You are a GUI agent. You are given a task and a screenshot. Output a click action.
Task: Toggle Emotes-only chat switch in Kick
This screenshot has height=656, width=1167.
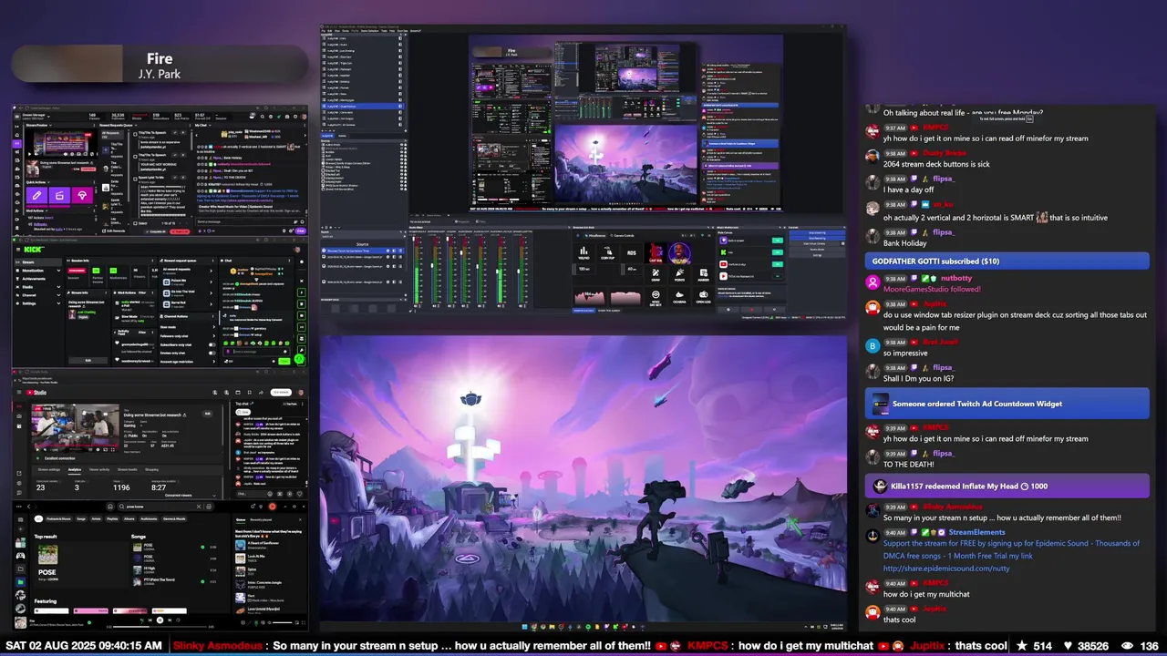point(212,354)
